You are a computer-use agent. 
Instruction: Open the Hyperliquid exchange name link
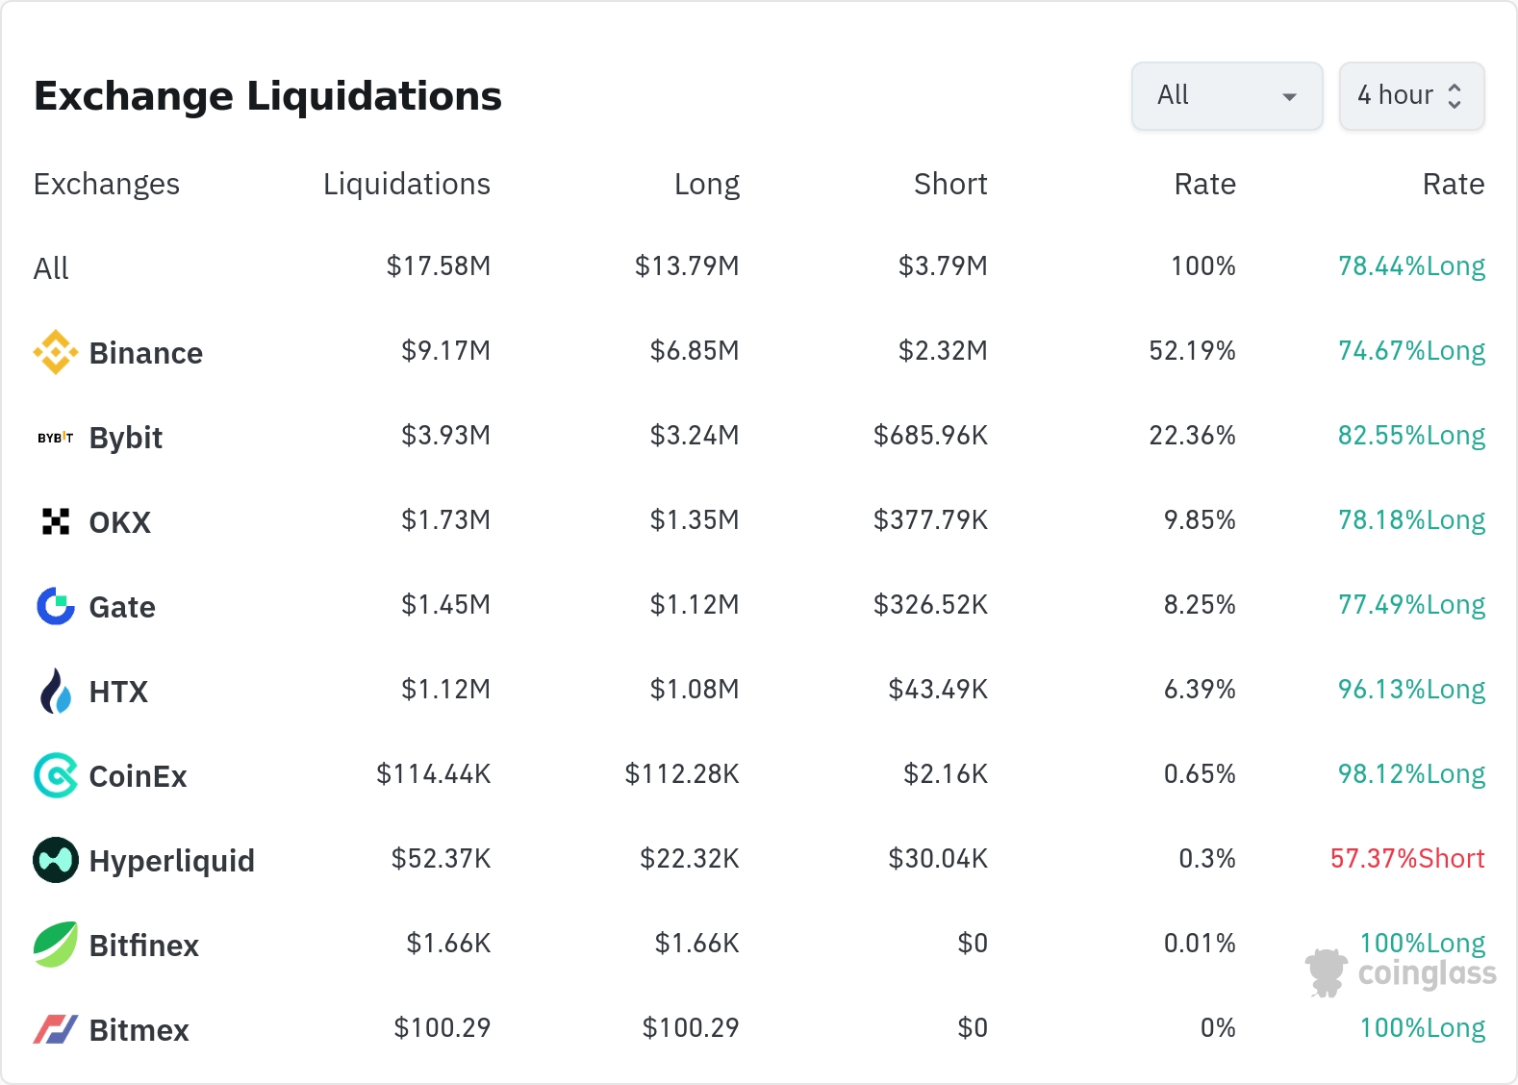pyautogui.click(x=172, y=861)
